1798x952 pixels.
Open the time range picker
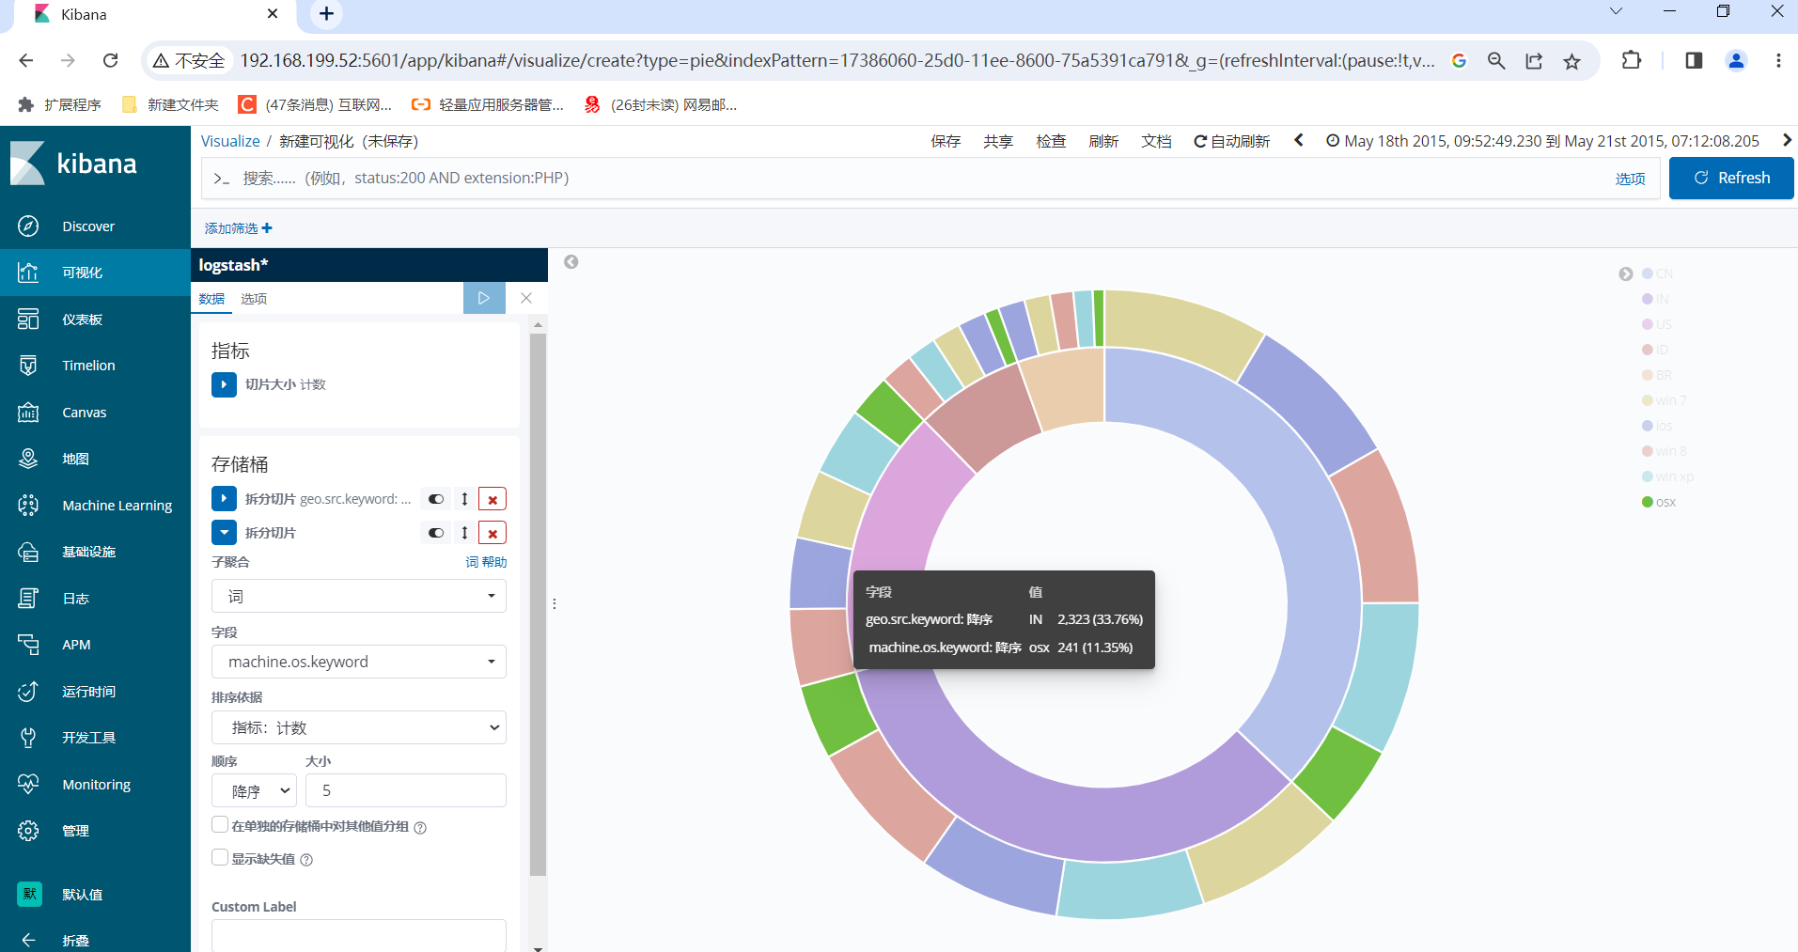click(x=1542, y=141)
